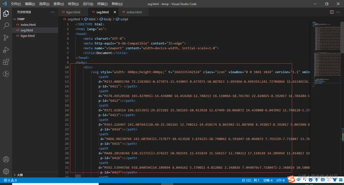Viewport: 344px width, 185px height.
Task: Click the errors and warnings status indicator
Action: coord(10,180)
